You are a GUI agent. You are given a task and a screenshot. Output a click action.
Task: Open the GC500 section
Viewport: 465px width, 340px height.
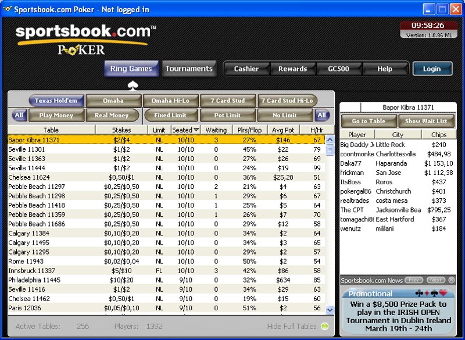pos(338,69)
